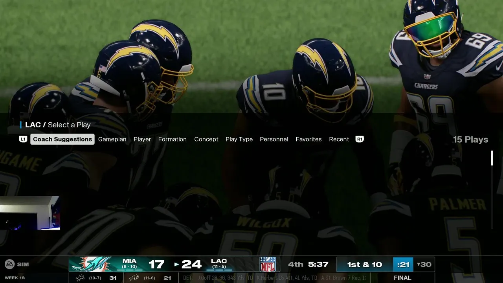Screen dimensions: 503x283
Task: Click the Detroit Lions ticker logo
Action: coord(80,278)
